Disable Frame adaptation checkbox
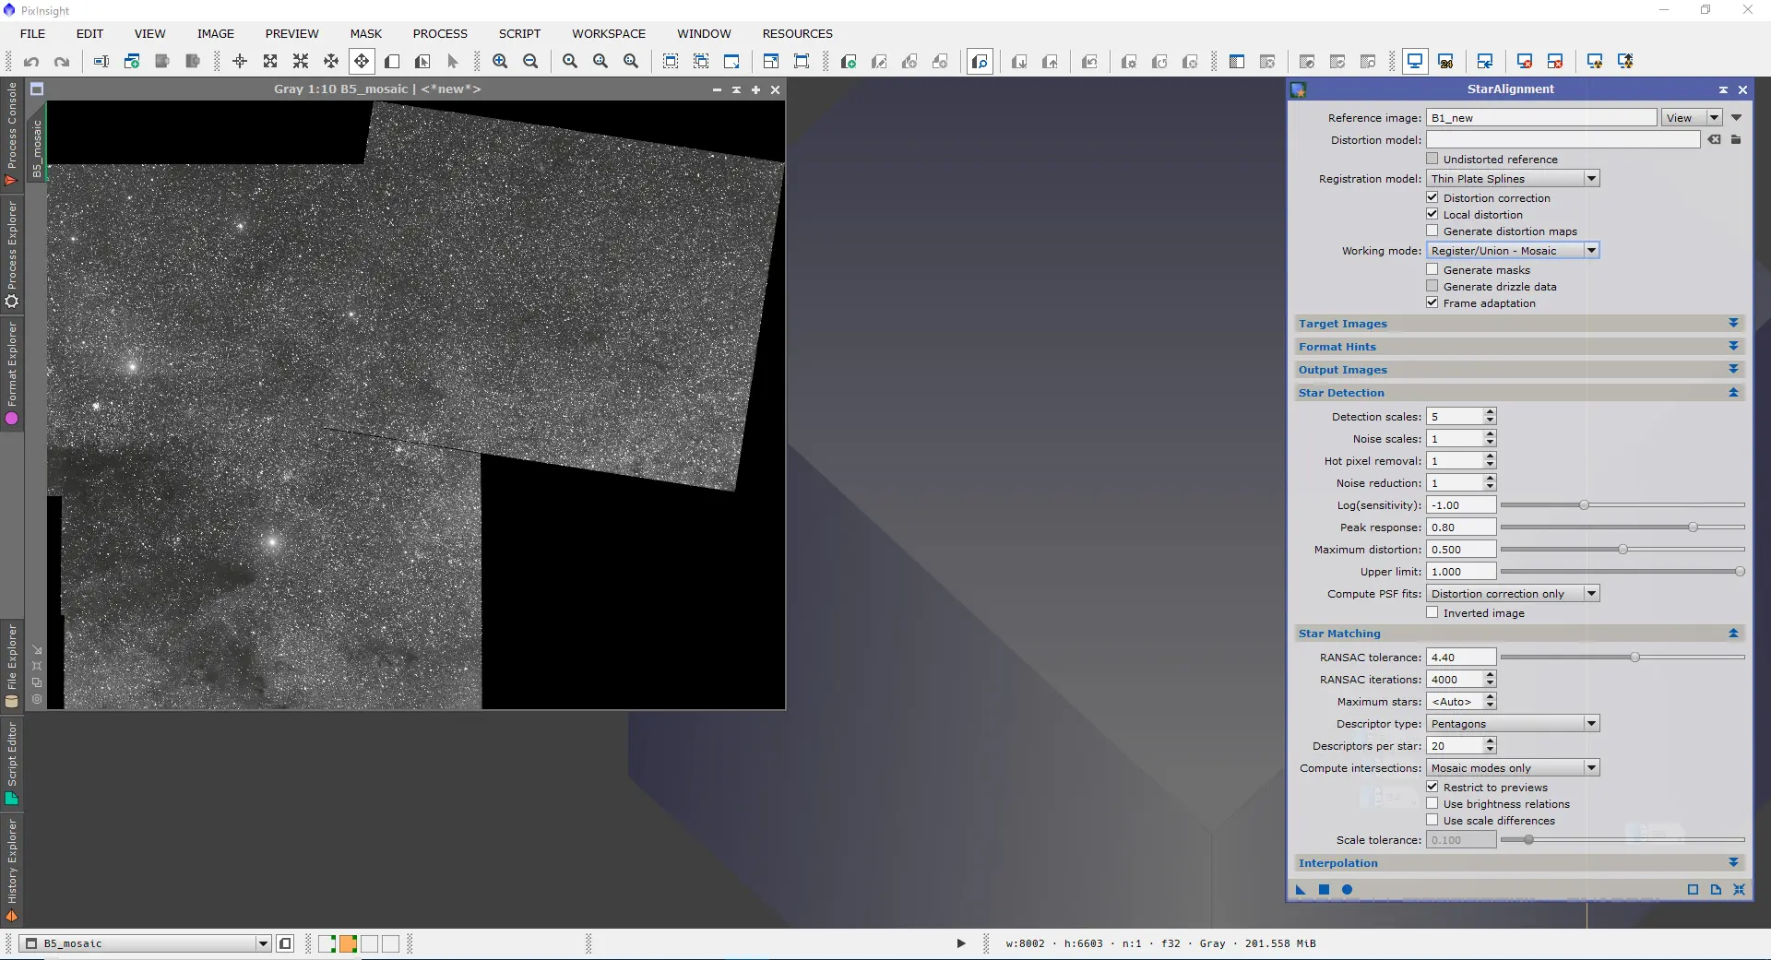 click(1432, 302)
